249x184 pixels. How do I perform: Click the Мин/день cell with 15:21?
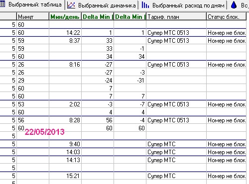(x=65, y=176)
